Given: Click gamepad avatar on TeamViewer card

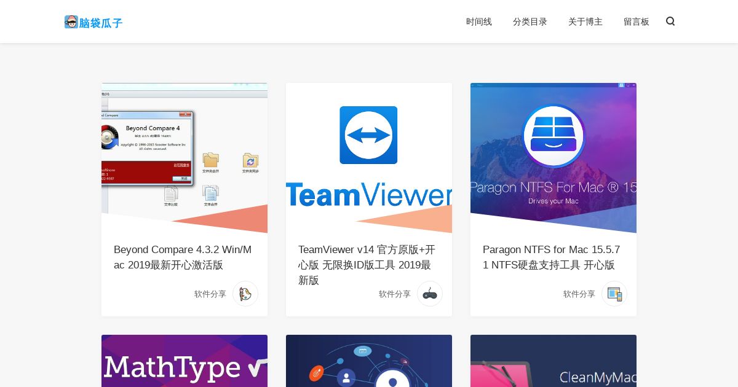Looking at the screenshot, I should point(429,294).
